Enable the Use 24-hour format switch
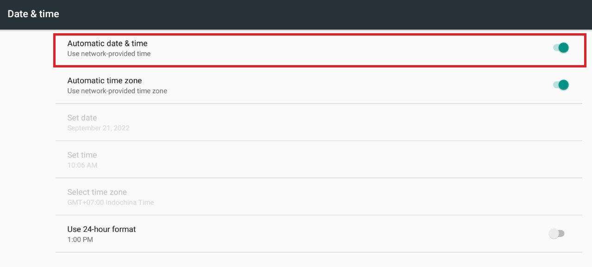This screenshot has height=267, width=592. [556, 234]
